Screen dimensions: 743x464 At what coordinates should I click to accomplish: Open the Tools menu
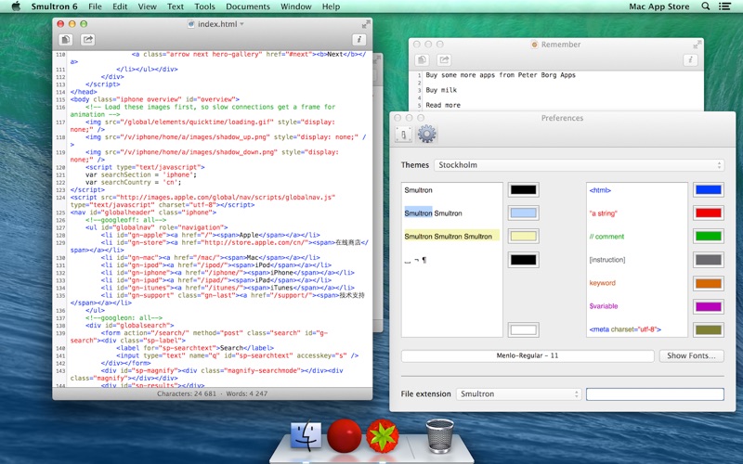(204, 6)
